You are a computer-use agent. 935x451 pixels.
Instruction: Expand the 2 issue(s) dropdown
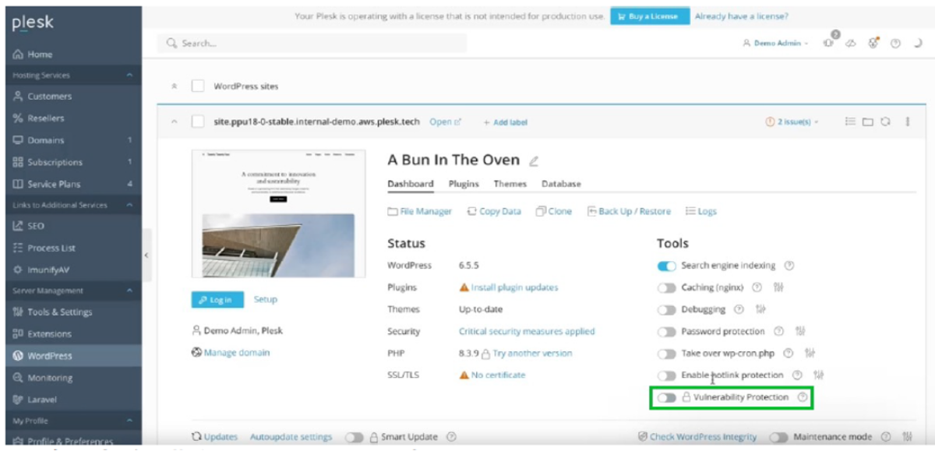click(792, 122)
